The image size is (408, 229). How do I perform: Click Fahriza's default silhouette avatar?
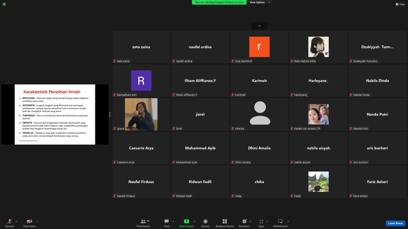(260, 113)
